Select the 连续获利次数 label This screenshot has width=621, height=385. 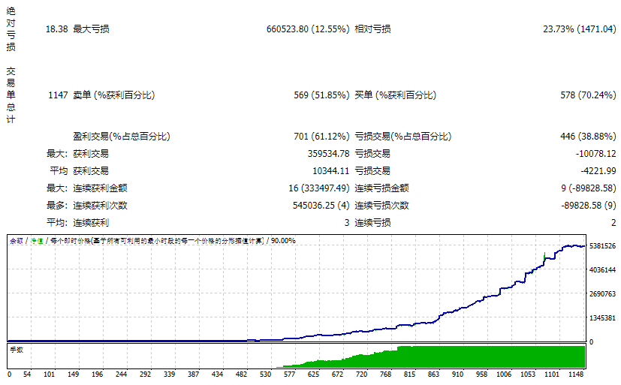pyautogui.click(x=100, y=206)
